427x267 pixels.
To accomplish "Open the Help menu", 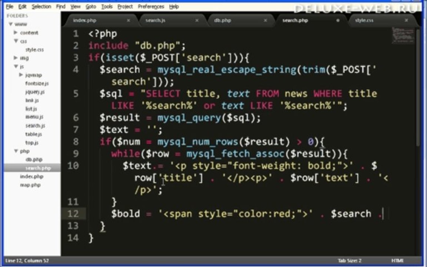I will (174, 7).
